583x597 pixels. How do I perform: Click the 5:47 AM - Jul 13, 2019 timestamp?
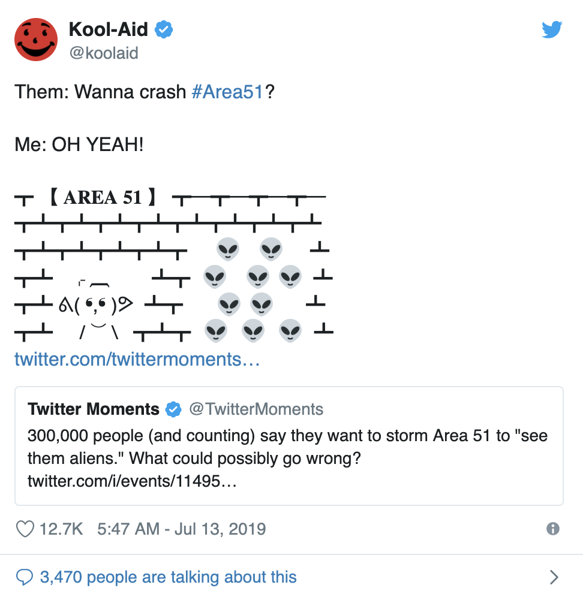181,529
